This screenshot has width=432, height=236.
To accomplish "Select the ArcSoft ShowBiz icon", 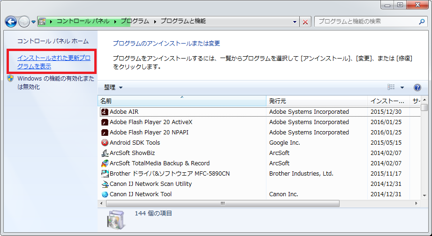I will click(105, 153).
